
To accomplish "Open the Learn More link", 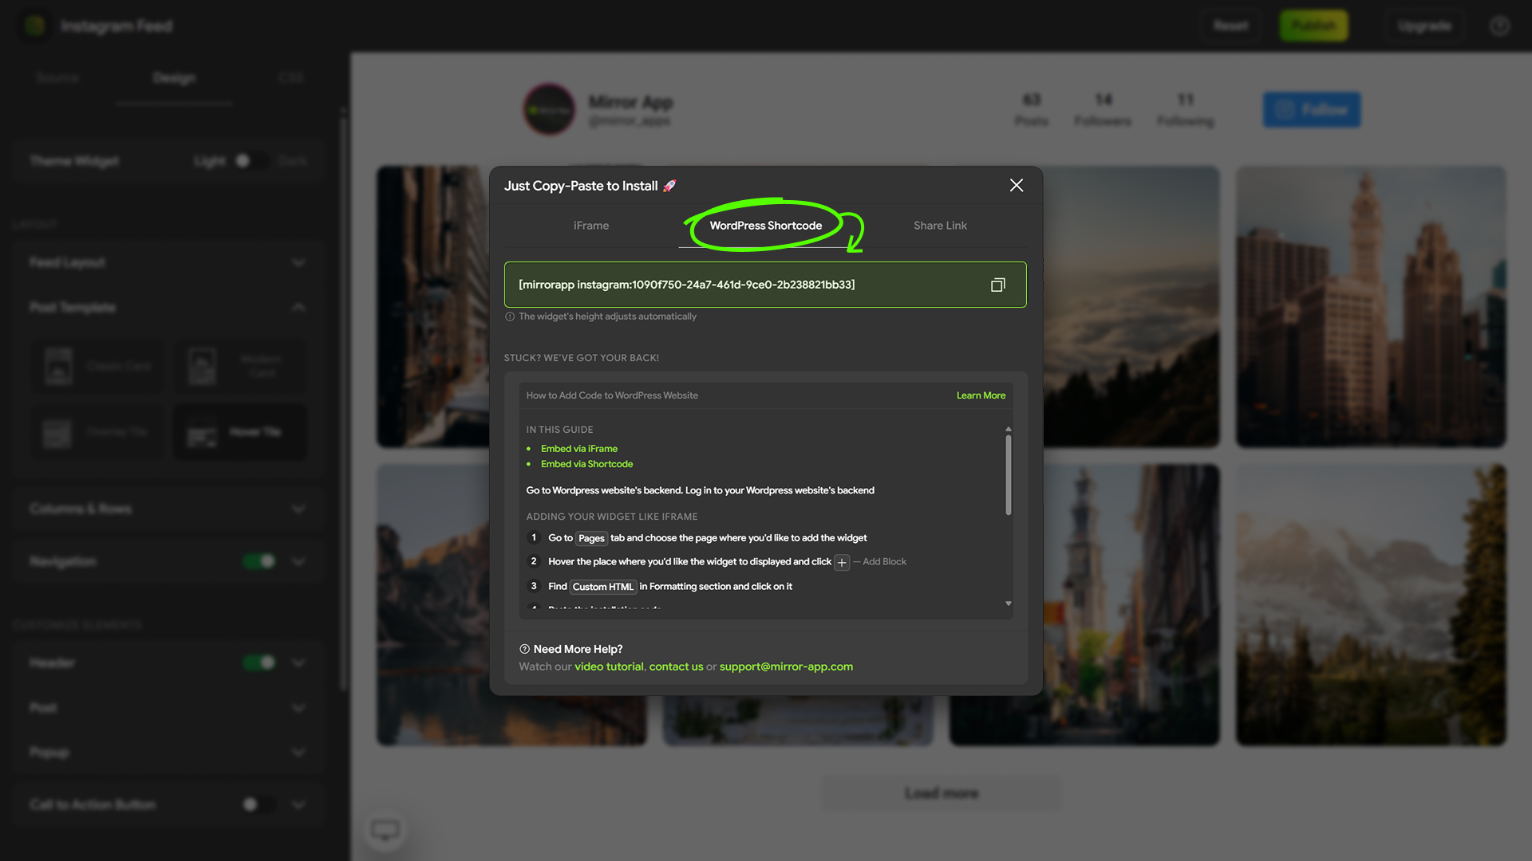I will coord(981,396).
